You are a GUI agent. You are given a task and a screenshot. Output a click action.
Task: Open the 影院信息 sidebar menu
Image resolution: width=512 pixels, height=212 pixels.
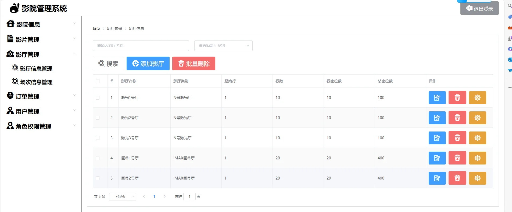tap(41, 24)
